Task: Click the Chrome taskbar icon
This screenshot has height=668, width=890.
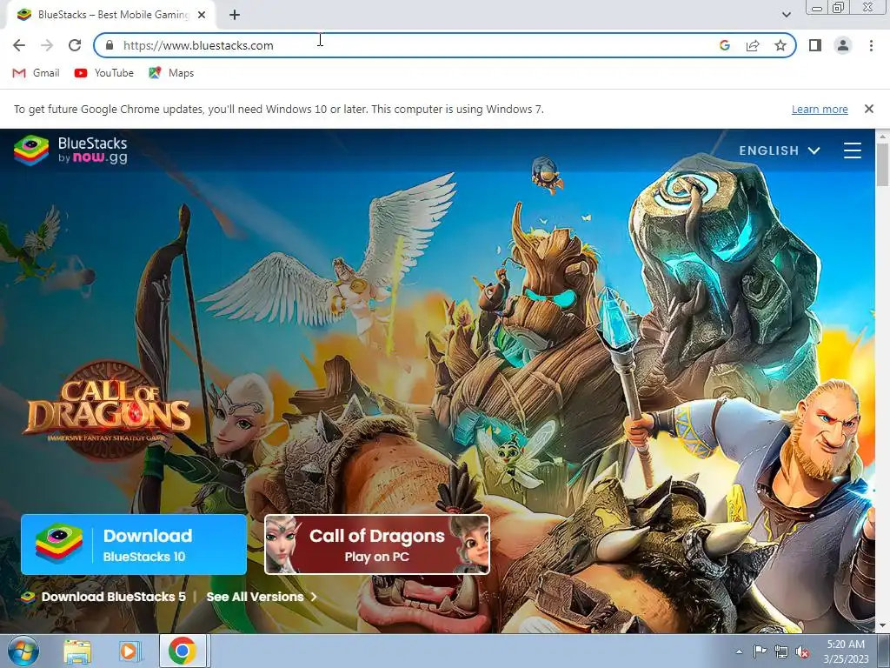Action: (183, 651)
